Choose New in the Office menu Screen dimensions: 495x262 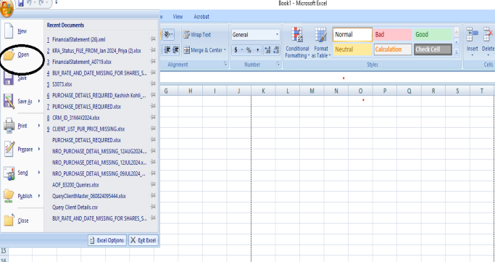point(22,31)
